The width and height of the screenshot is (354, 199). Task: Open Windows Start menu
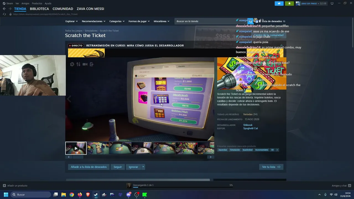click(6, 195)
